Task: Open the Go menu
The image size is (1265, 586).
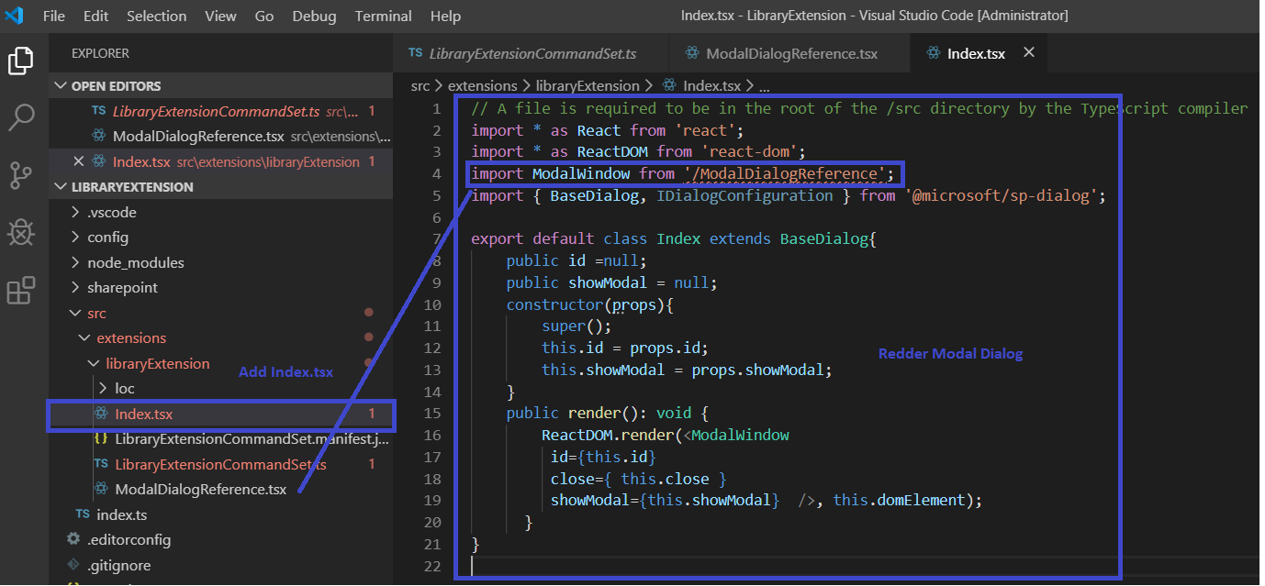Action: pos(264,17)
